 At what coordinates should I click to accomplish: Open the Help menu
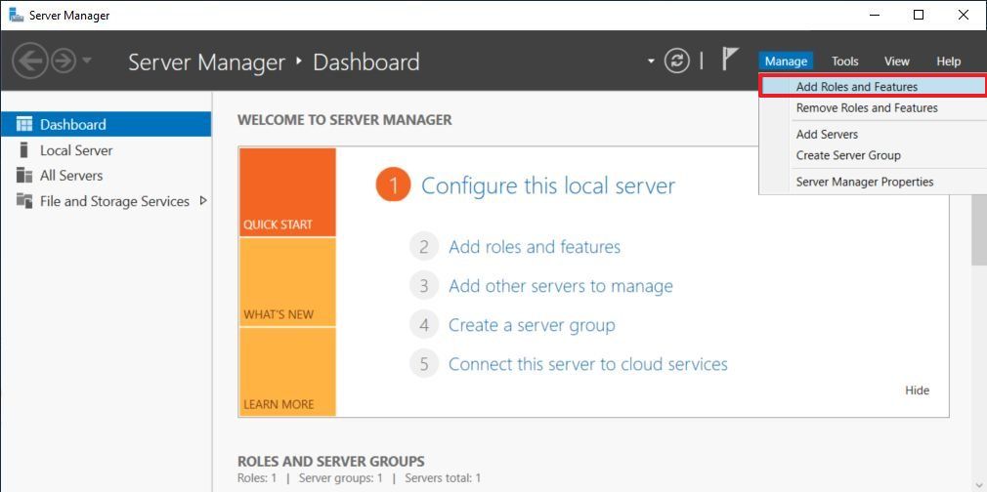pos(948,61)
